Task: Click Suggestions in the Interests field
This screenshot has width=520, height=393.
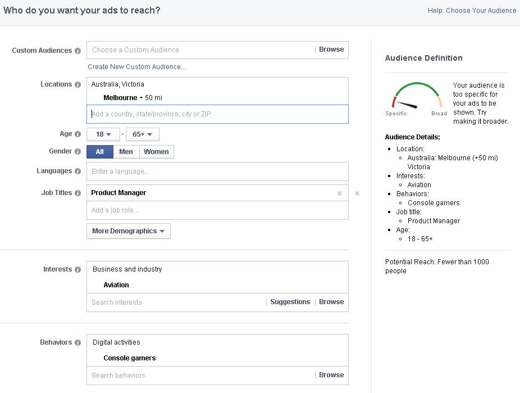Action: pyautogui.click(x=290, y=302)
